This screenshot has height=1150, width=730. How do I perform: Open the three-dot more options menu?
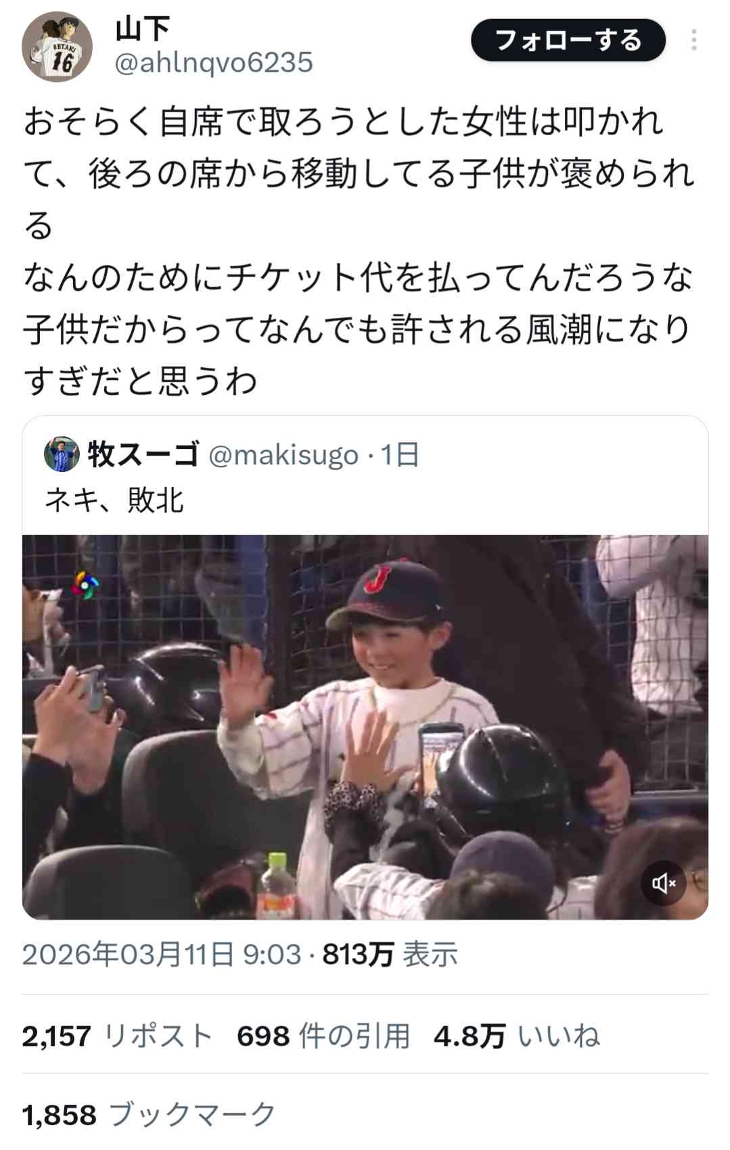pyautogui.click(x=694, y=41)
